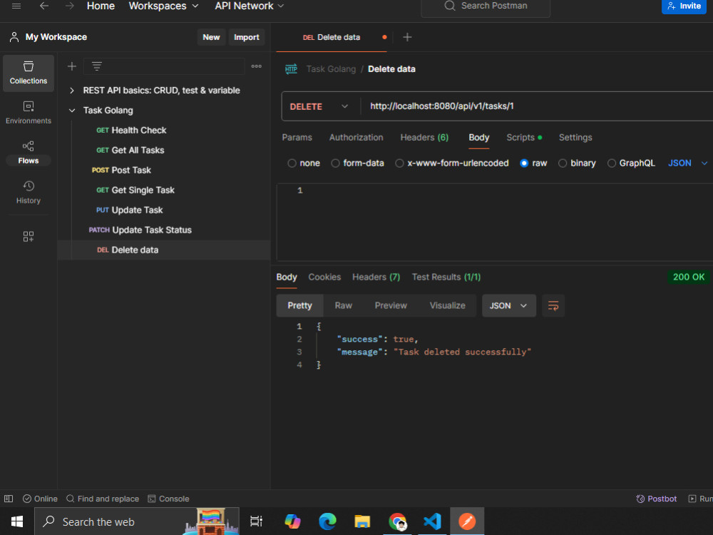Open the Workspaces dropdown
The height and width of the screenshot is (535, 713).
[164, 6]
